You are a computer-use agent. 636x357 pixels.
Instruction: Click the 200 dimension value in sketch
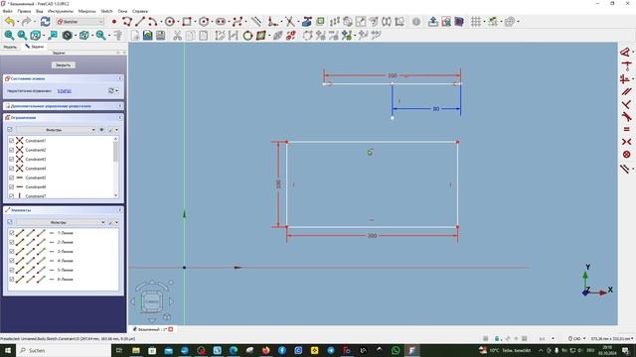pyautogui.click(x=372, y=236)
